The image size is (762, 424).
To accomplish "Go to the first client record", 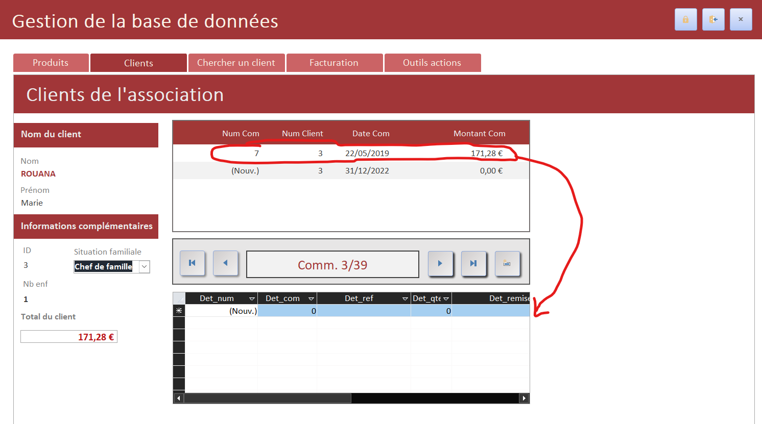I will tap(192, 263).
